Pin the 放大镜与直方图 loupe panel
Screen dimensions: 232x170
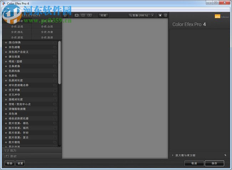click(x=225, y=155)
